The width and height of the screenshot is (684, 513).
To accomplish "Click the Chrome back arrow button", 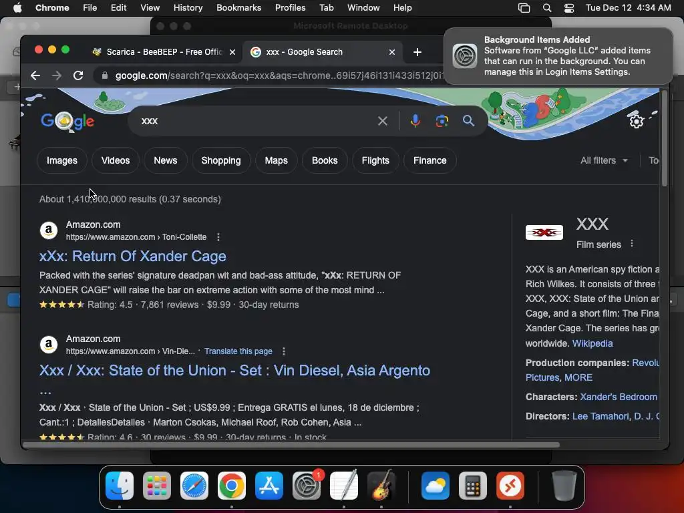I will pyautogui.click(x=35, y=75).
